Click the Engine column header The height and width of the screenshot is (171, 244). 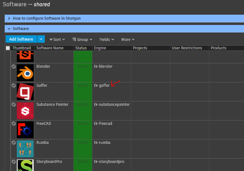pyautogui.click(x=112, y=48)
